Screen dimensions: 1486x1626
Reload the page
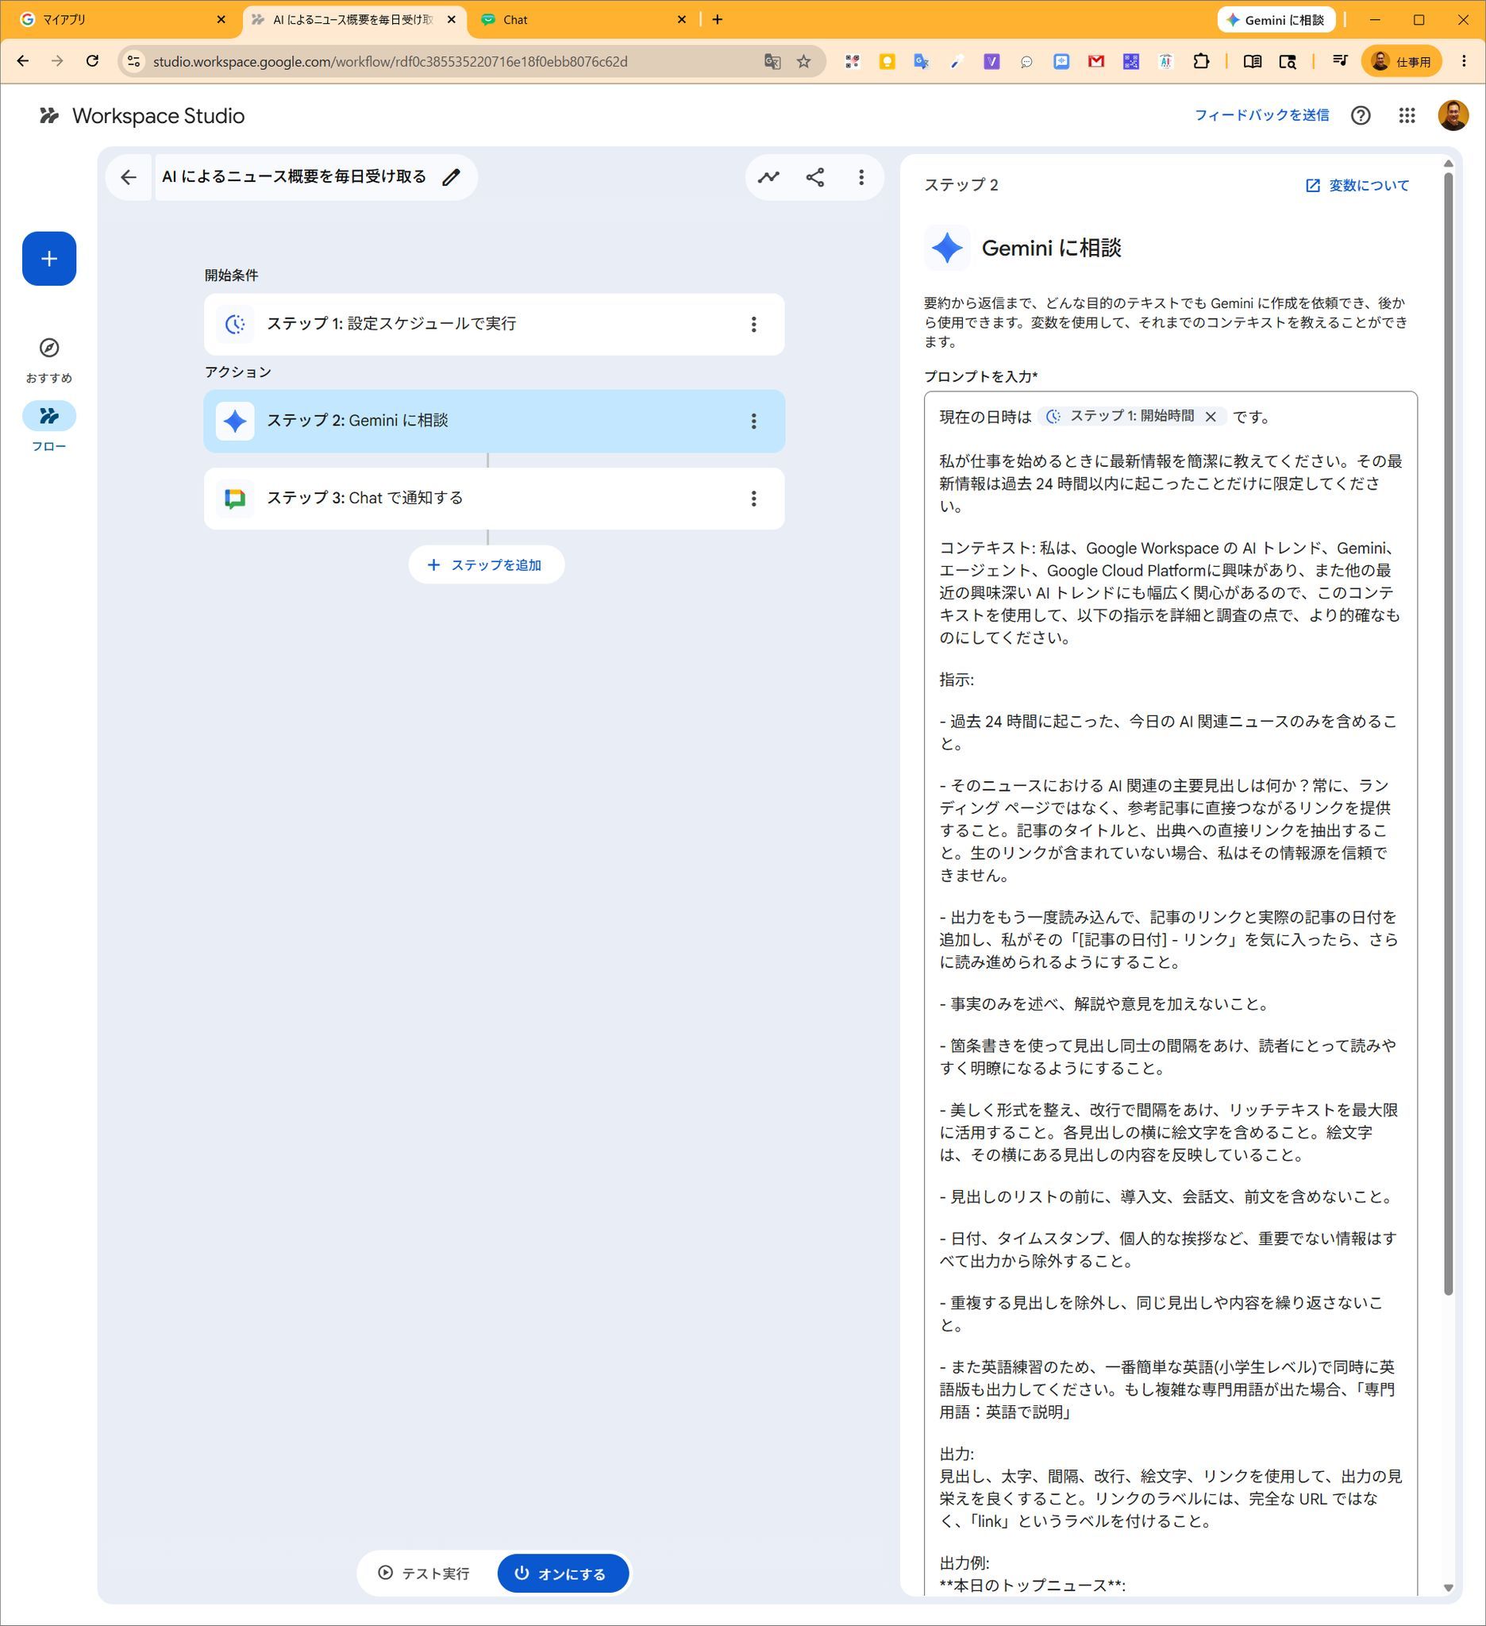point(93,61)
